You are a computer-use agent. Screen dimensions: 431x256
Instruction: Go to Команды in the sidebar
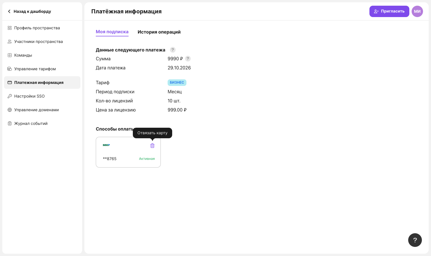pos(42,55)
